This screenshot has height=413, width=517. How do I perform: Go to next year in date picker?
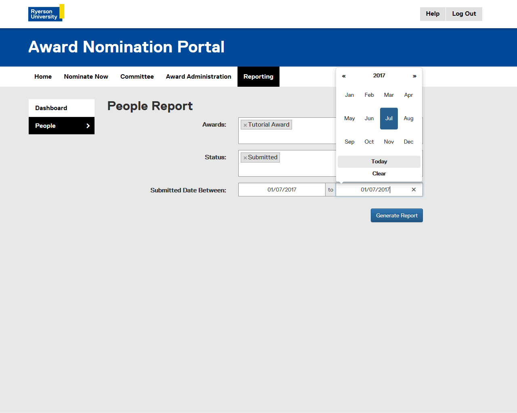414,76
